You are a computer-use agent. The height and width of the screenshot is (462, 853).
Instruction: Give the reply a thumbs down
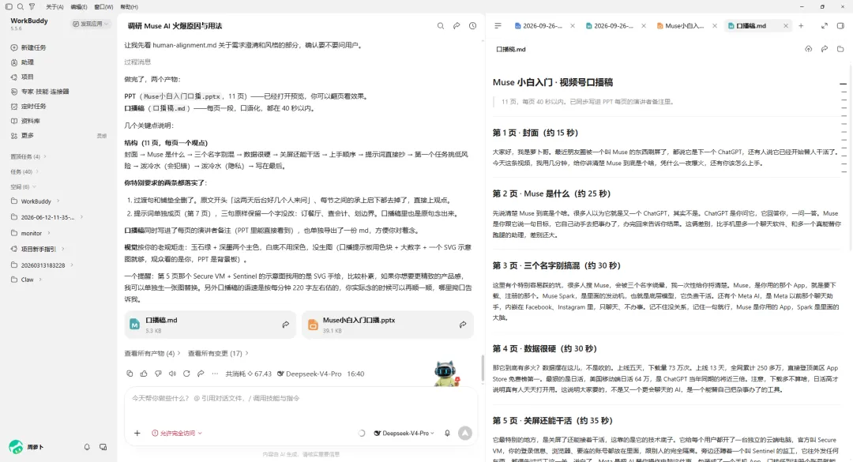click(x=158, y=374)
